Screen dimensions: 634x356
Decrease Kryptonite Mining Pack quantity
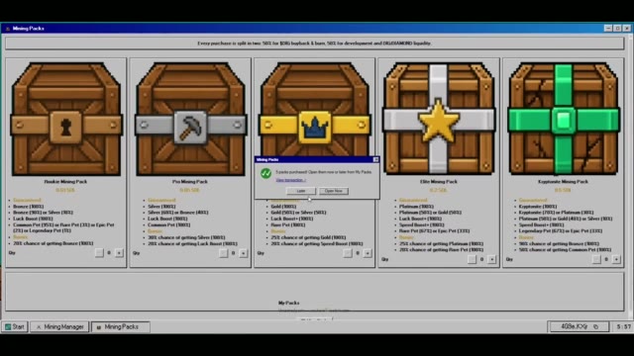[x=596, y=259]
